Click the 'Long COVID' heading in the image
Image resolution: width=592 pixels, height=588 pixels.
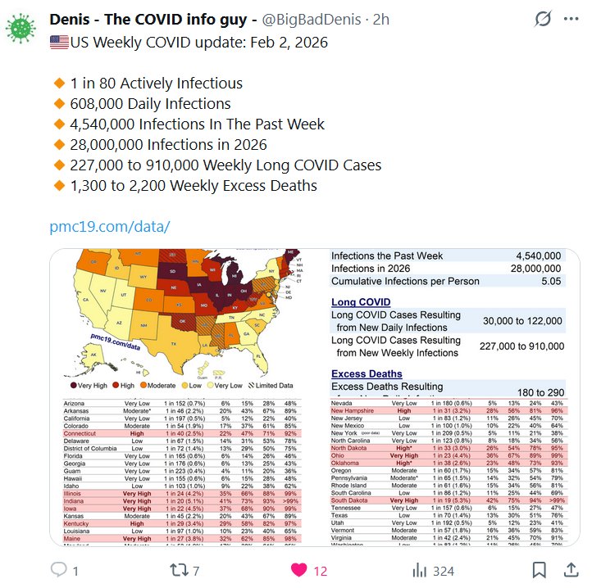[x=361, y=302]
